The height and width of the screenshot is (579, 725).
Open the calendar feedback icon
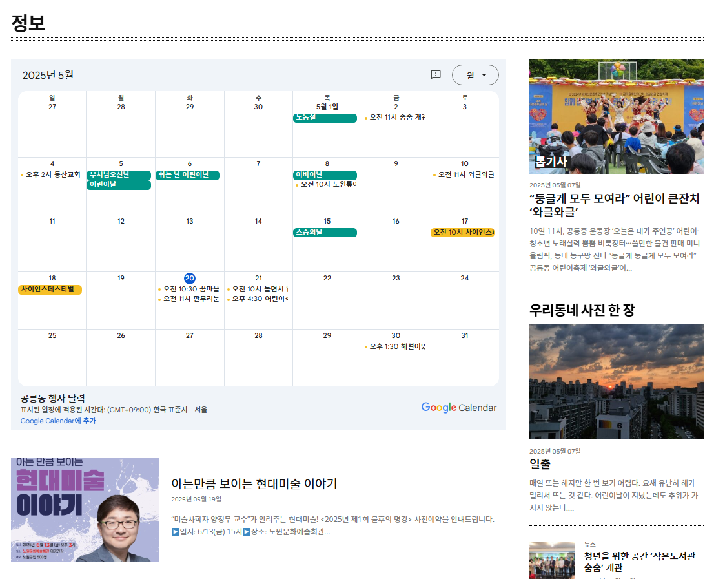click(436, 75)
